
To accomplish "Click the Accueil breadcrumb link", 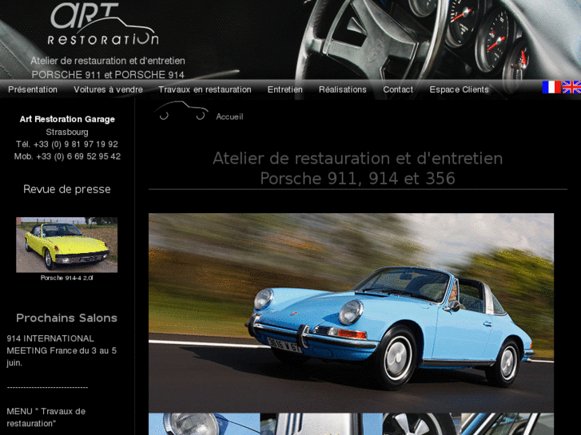I will (x=229, y=117).
